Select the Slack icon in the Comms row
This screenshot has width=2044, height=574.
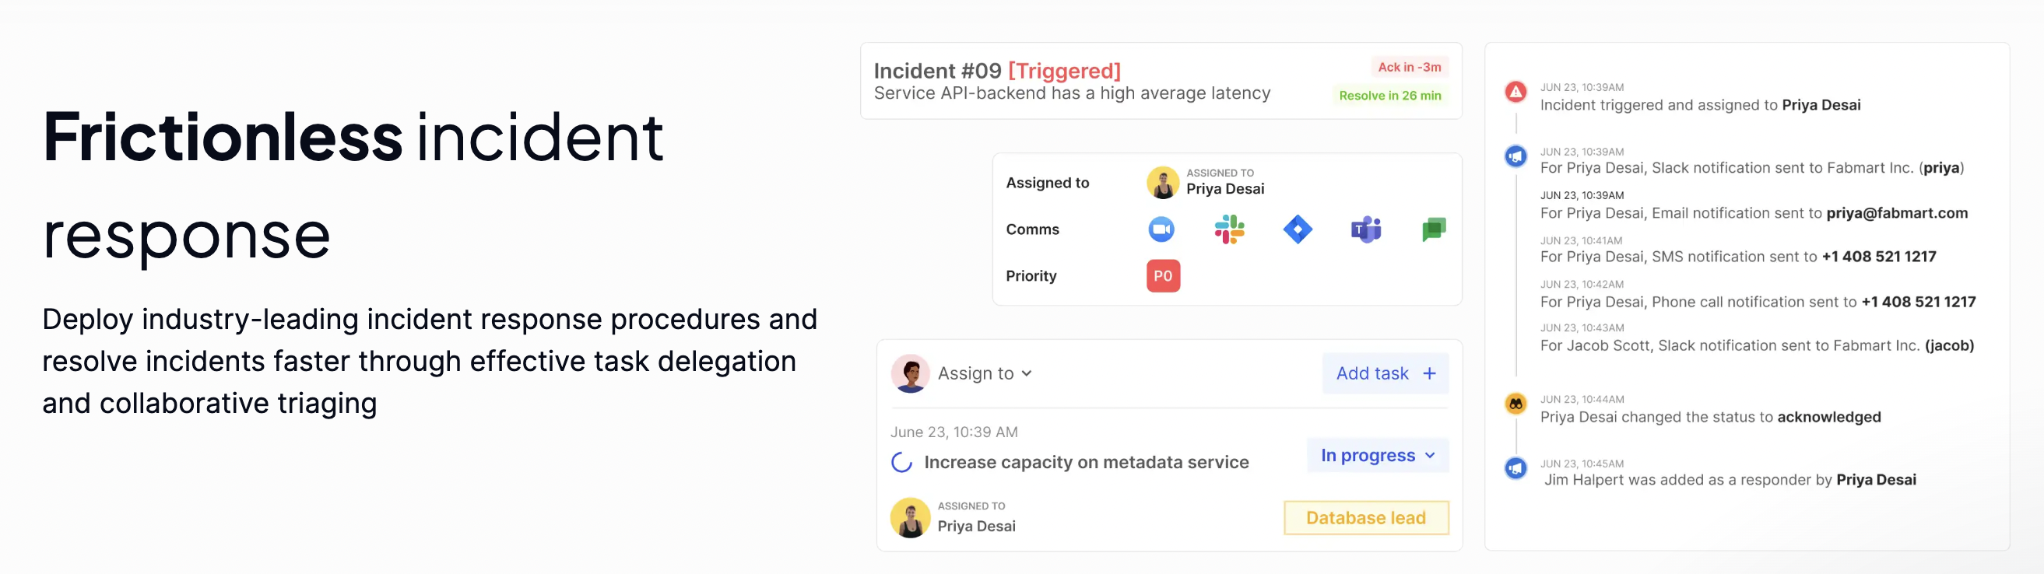[x=1228, y=229]
